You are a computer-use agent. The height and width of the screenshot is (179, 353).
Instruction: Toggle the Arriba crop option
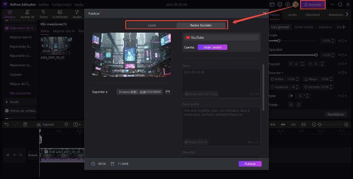click(x=273, y=79)
